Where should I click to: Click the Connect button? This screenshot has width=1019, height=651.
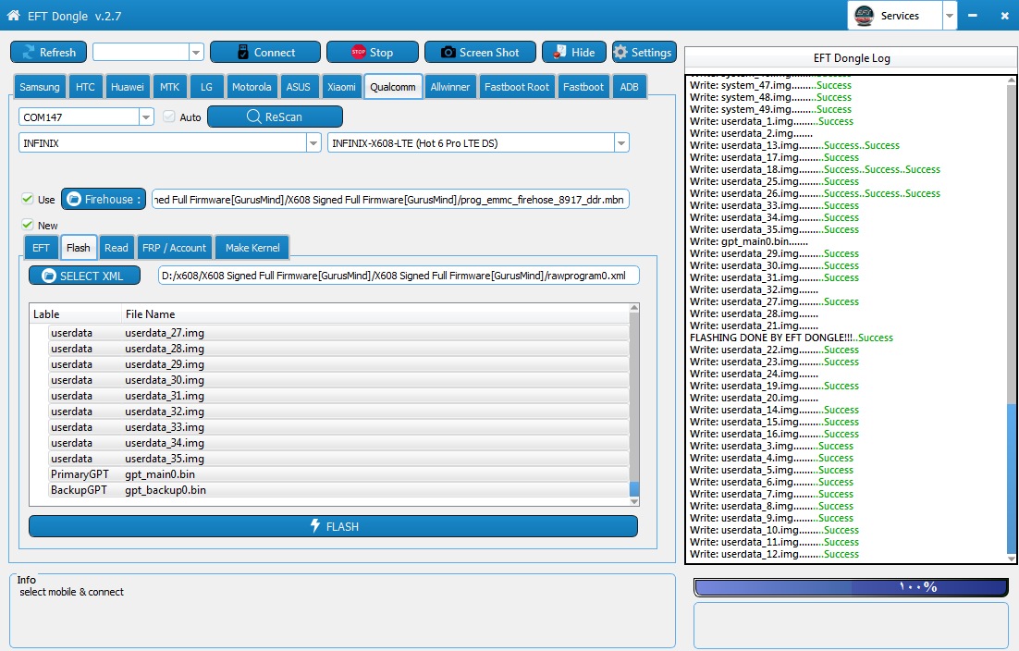(265, 52)
